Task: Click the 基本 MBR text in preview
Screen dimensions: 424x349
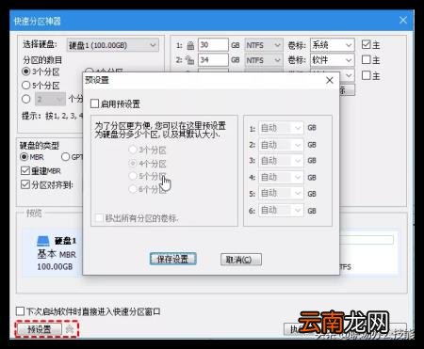Action: point(57,254)
